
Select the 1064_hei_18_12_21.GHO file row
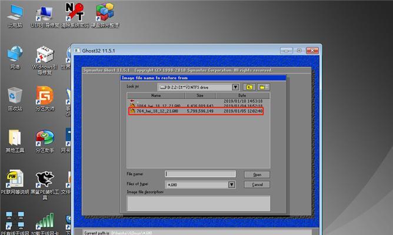pyautogui.click(x=196, y=106)
